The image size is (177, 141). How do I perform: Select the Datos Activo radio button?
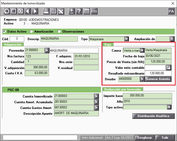click(4, 32)
